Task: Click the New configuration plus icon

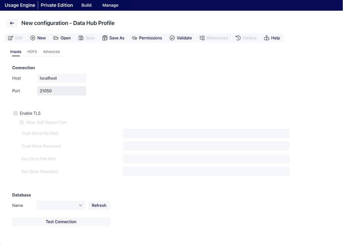Action: click(33, 38)
